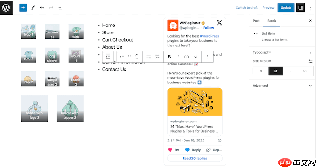Open the block options three-dot menu
316x167 pixels.
(207, 57)
